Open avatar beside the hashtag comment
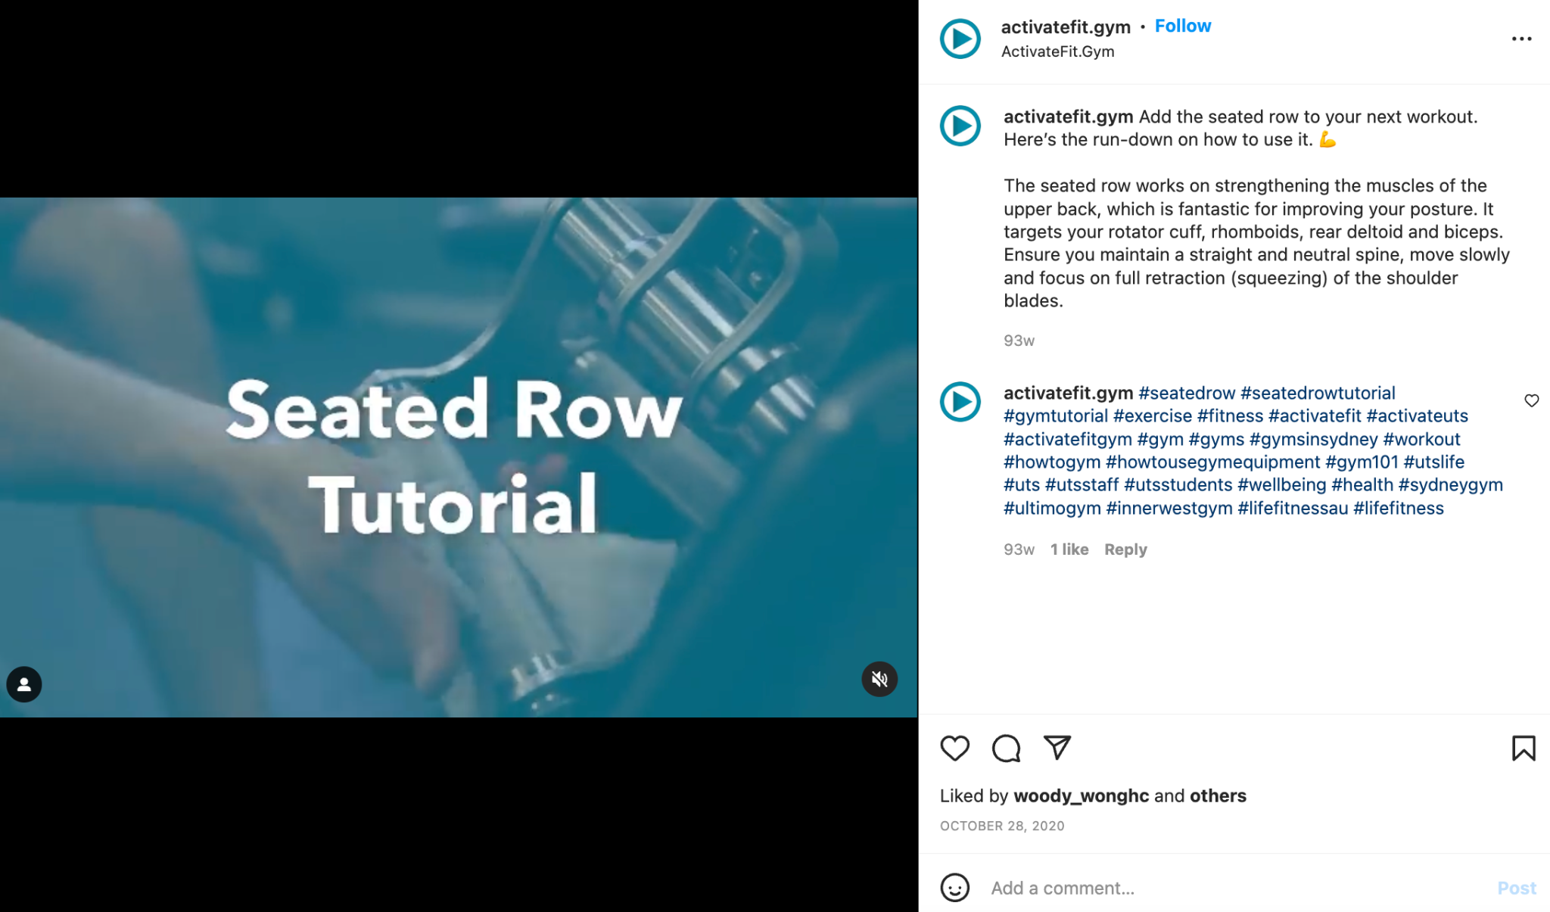 point(960,402)
